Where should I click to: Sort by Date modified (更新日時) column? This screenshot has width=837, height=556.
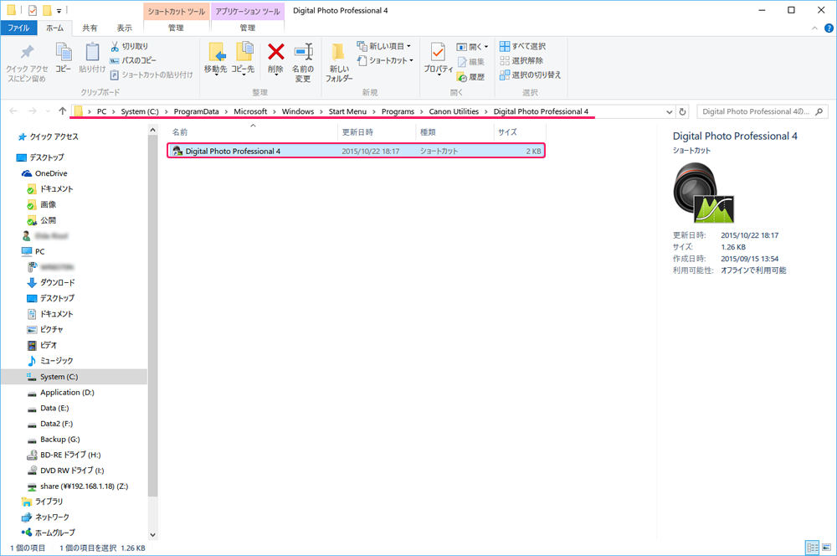(x=377, y=132)
